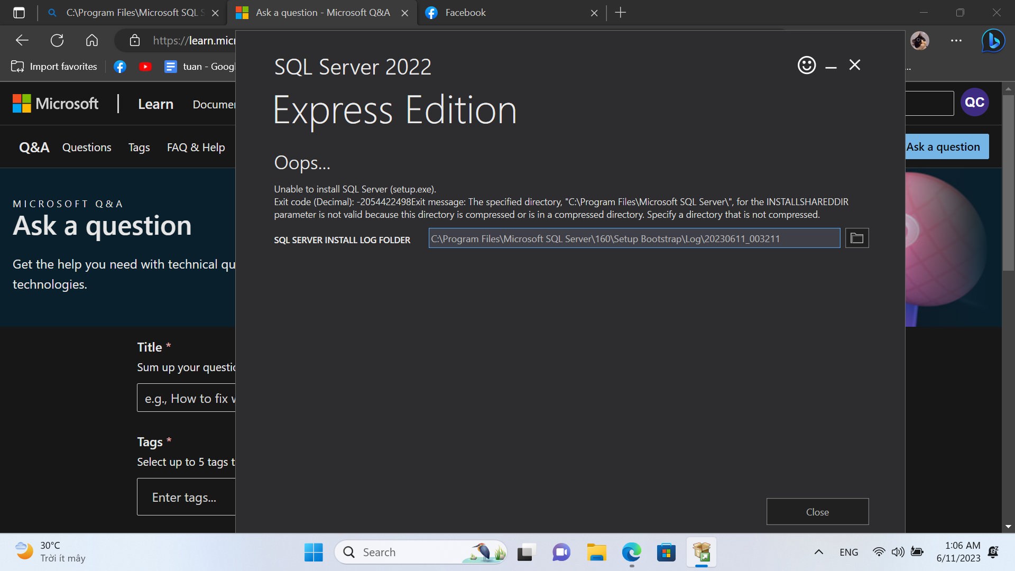Open Microsoft Edge from the taskbar

point(631,551)
